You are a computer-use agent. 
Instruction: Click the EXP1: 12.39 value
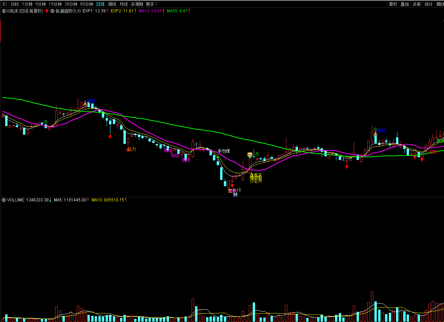tap(94, 11)
